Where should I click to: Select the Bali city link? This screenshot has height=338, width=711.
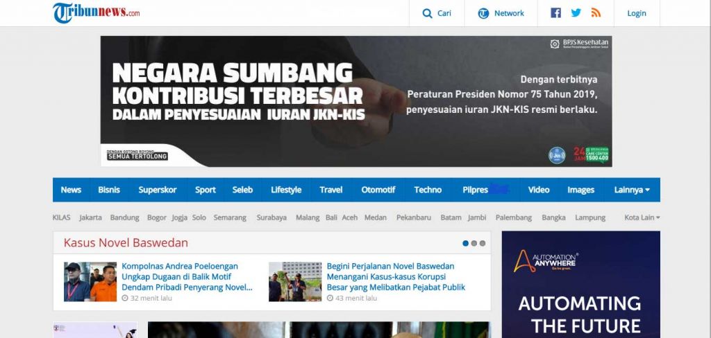pos(331,217)
